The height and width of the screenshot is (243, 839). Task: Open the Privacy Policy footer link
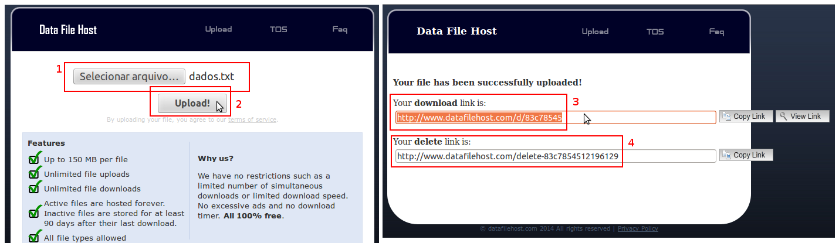638,229
